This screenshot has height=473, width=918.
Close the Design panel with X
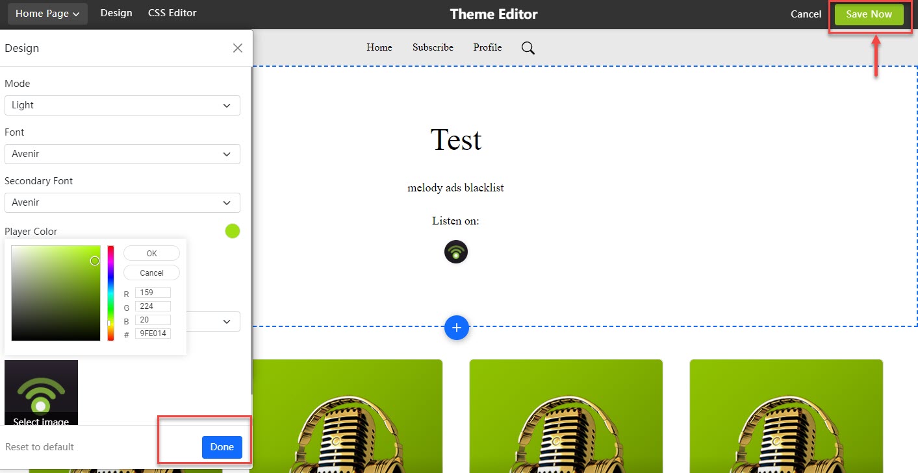(x=238, y=48)
